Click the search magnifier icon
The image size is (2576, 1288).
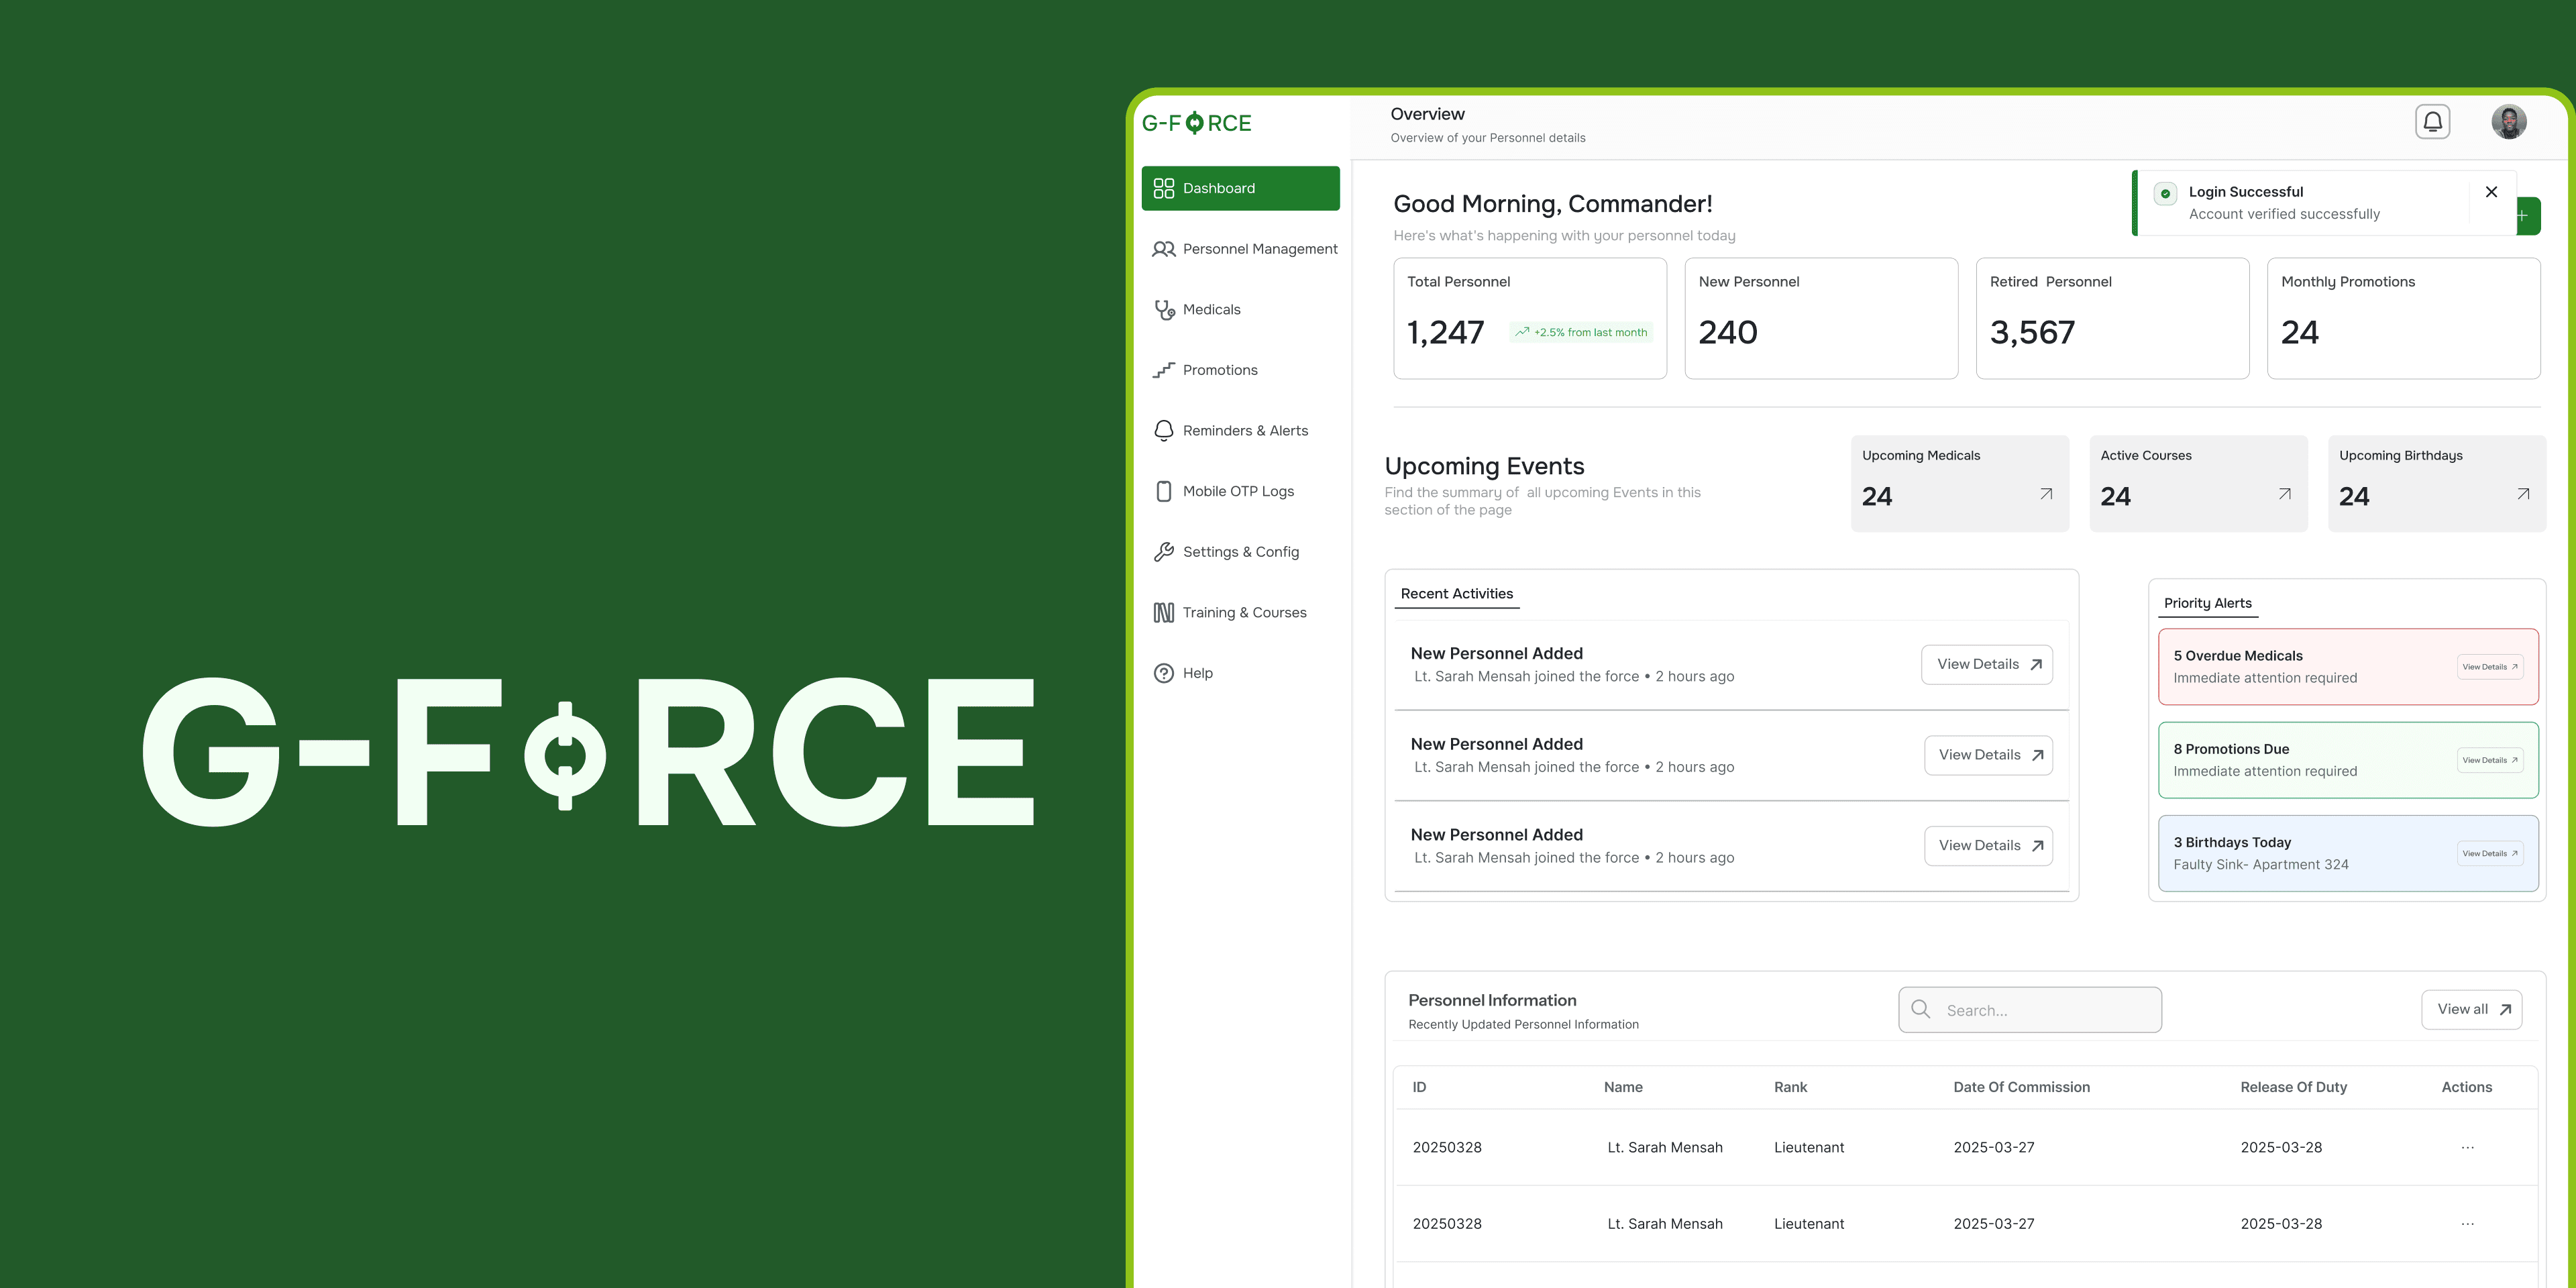click(1920, 1009)
